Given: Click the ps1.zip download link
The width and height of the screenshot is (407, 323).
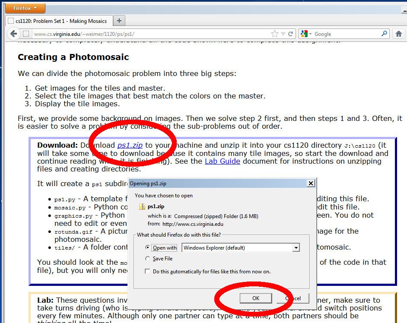Looking at the screenshot, I should [130, 145].
